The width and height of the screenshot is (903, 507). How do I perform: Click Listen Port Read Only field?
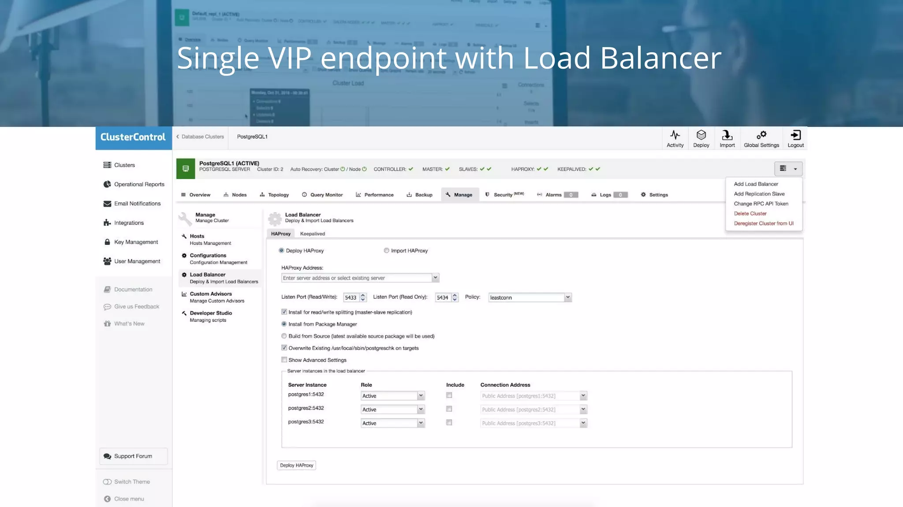443,298
